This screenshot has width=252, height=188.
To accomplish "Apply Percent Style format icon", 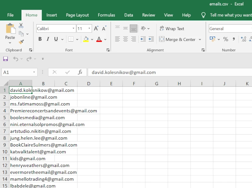I will pos(226,39).
